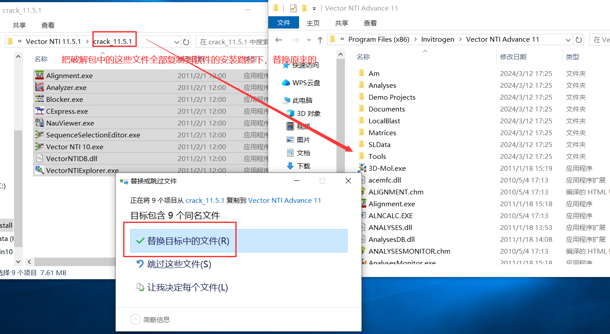Select VectorNTIExplorer.exe icon

pos(40,170)
